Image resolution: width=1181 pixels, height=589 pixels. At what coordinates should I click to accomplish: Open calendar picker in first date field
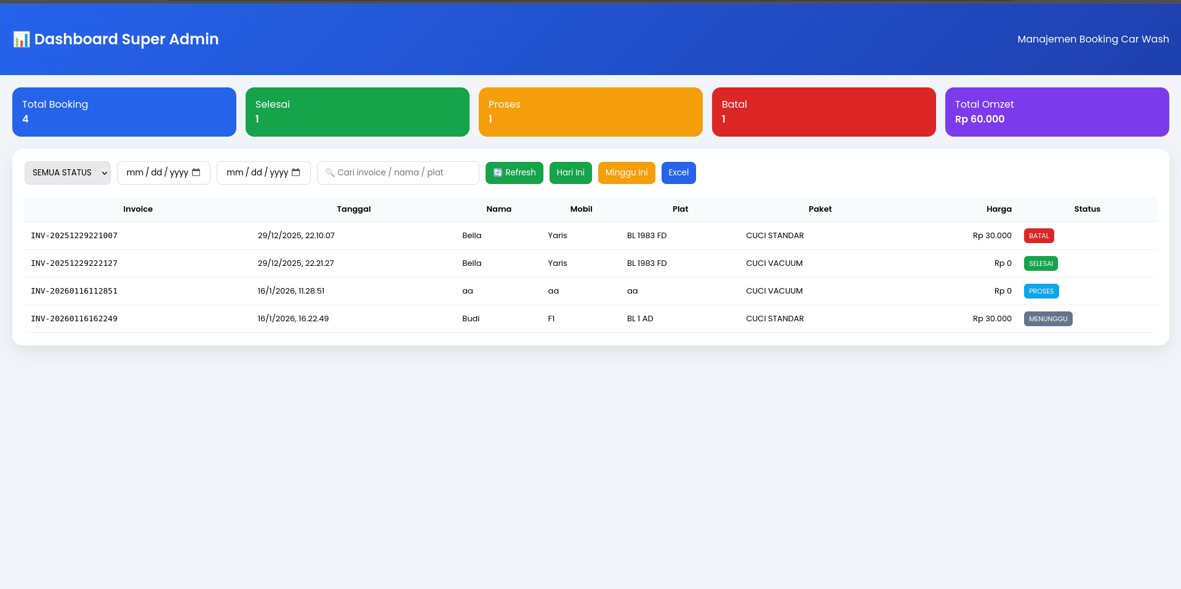[196, 172]
